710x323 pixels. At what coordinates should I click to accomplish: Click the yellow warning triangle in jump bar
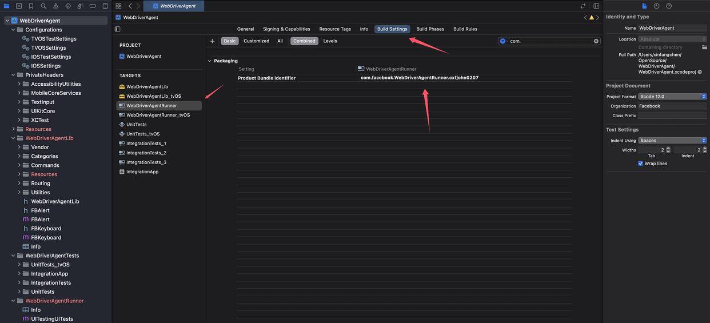point(592,18)
